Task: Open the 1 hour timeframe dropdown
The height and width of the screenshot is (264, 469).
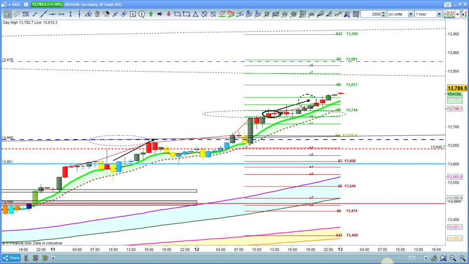Action: pos(428,14)
